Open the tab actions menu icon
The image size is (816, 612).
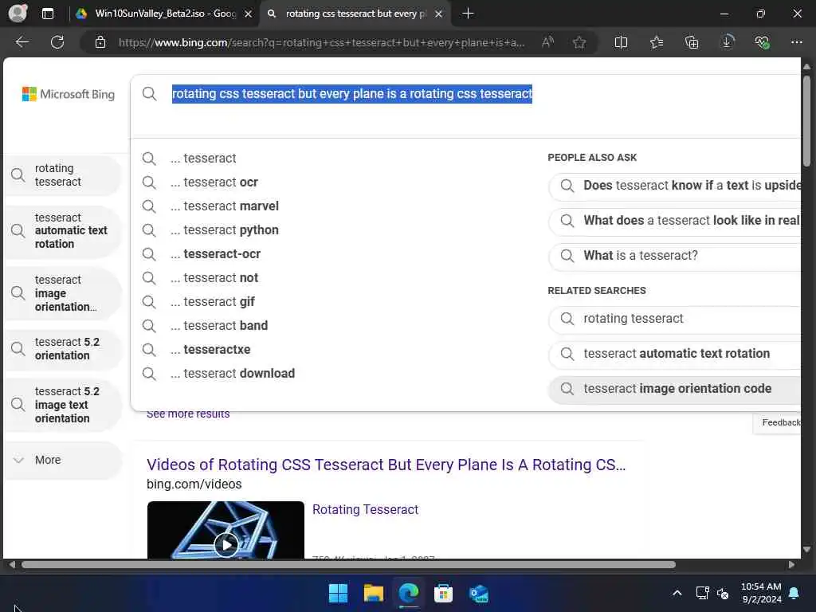point(47,14)
